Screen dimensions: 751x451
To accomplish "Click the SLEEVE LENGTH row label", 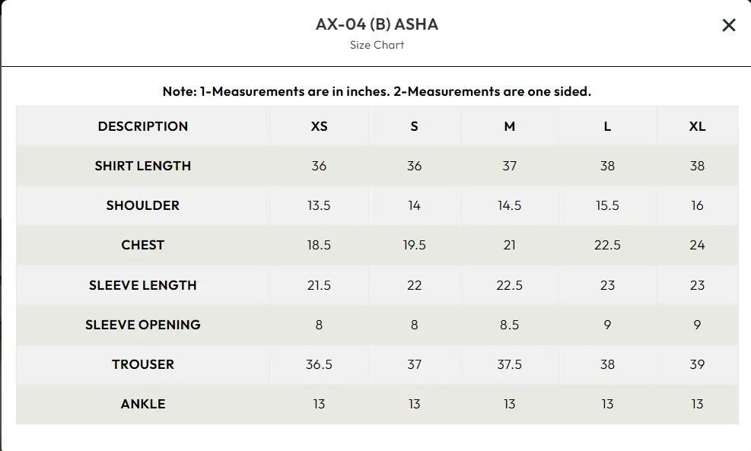I will coord(143,285).
